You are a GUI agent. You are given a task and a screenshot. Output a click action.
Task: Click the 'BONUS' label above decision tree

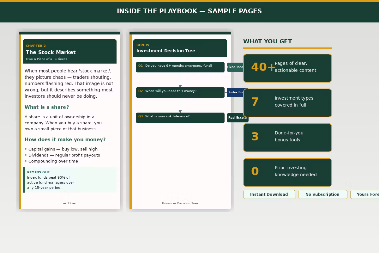(x=143, y=45)
